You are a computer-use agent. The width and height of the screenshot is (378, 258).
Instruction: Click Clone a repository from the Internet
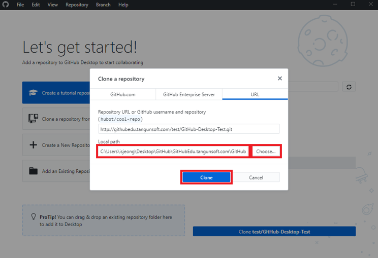click(x=56, y=119)
